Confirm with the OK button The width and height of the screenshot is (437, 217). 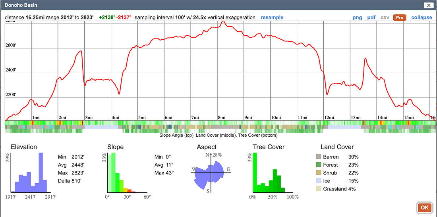pyautogui.click(x=424, y=207)
